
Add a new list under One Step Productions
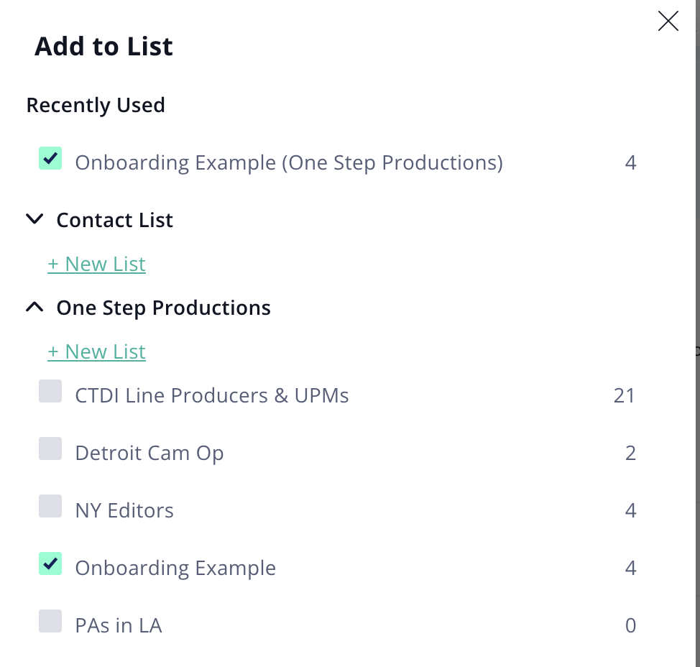coord(96,351)
